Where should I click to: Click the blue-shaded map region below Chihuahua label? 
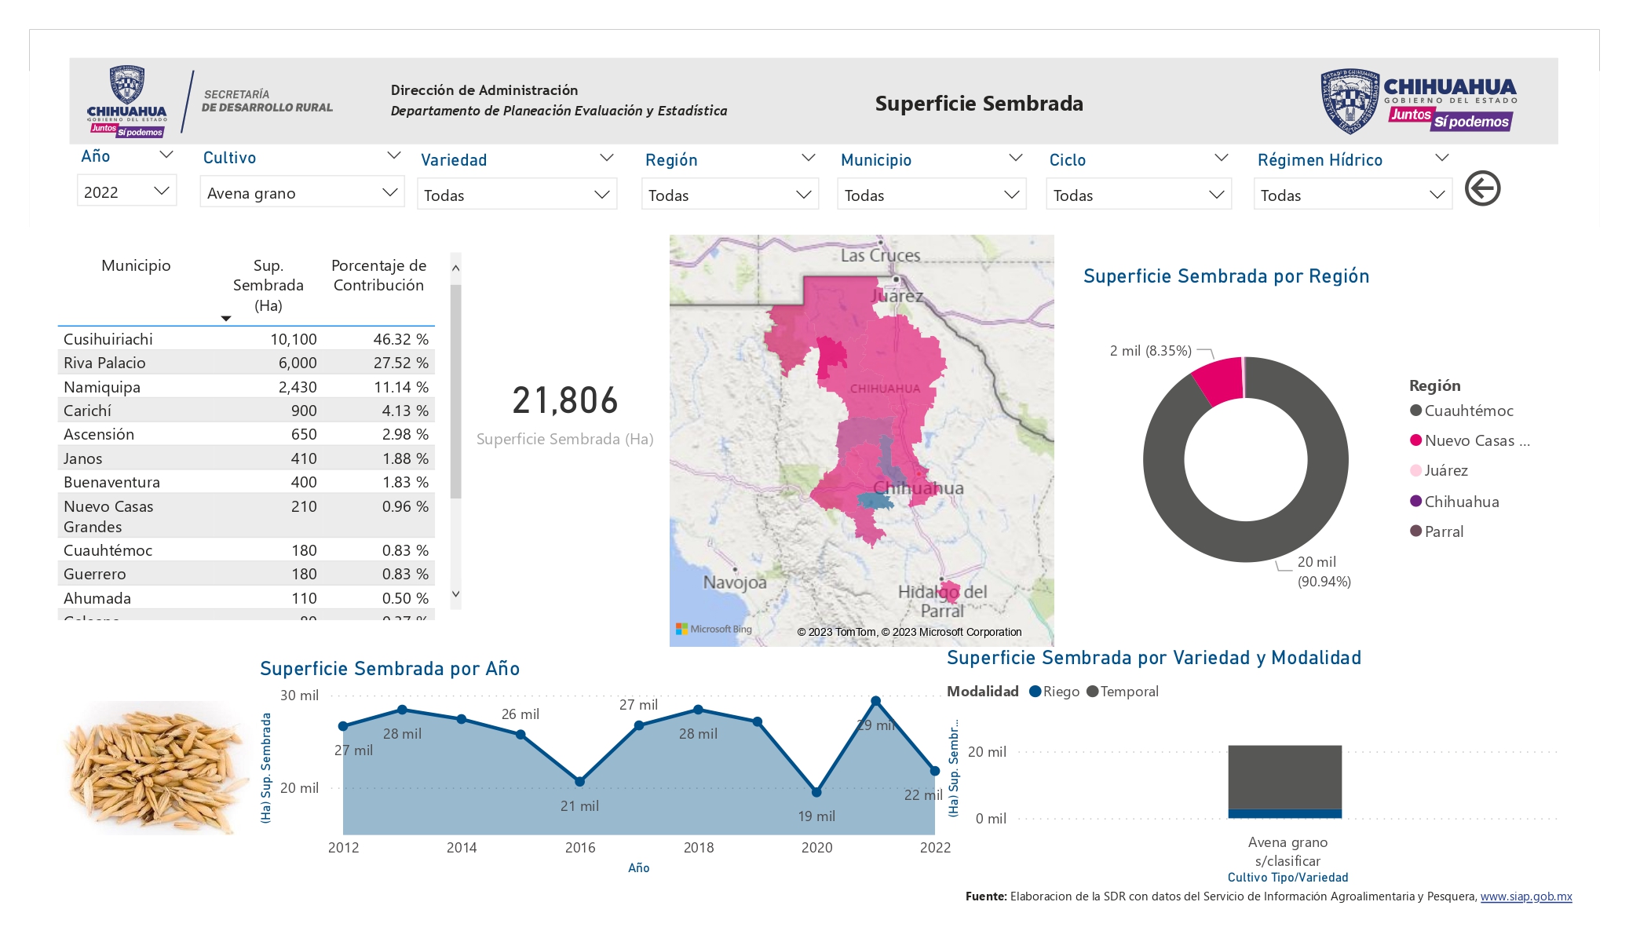point(874,501)
